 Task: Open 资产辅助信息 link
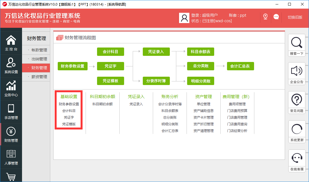[x=204, y=111]
